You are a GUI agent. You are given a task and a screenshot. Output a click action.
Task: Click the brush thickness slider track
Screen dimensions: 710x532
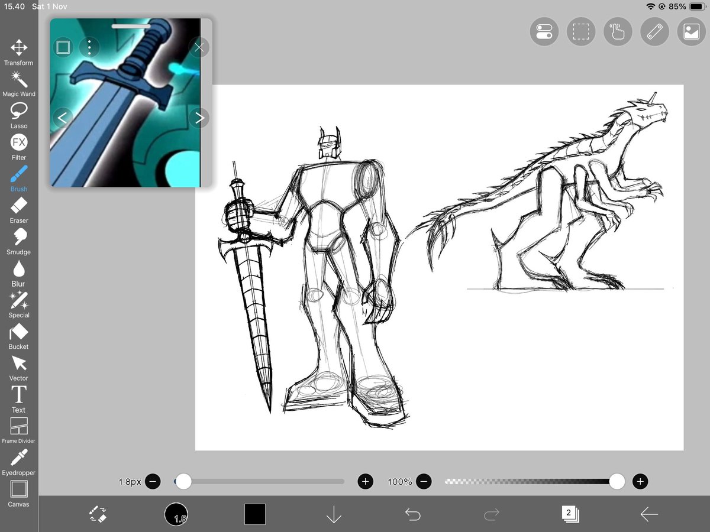click(x=259, y=481)
